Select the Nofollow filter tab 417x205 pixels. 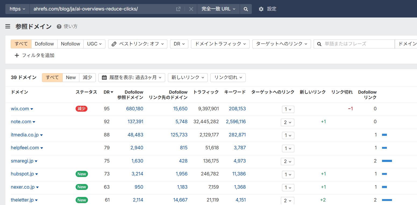coord(70,44)
